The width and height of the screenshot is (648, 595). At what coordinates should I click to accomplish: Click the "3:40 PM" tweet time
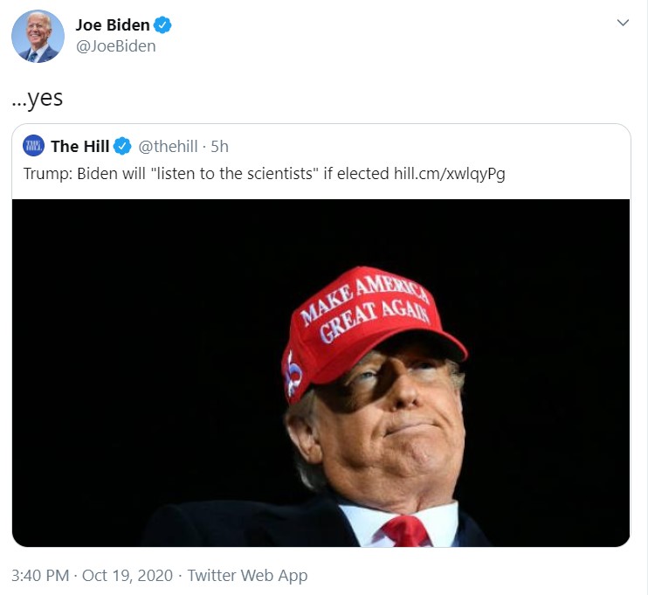41,576
